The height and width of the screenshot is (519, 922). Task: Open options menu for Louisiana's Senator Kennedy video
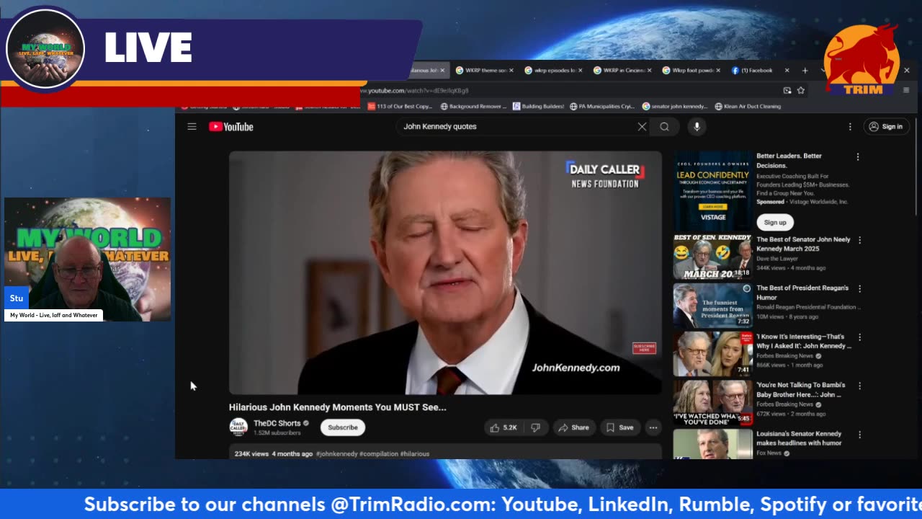coord(859,435)
